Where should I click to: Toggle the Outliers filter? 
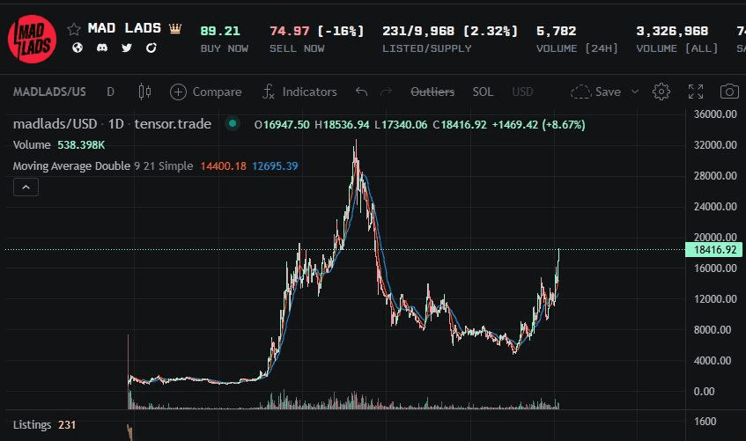432,92
